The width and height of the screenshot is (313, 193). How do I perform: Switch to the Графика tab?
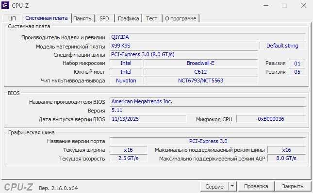128,18
